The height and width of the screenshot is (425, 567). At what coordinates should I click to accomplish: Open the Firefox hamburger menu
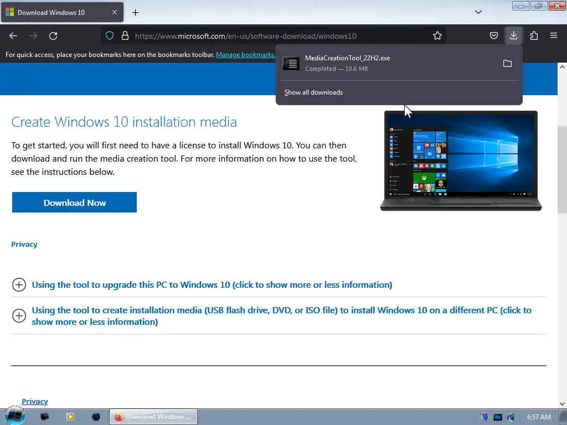pyautogui.click(x=554, y=35)
